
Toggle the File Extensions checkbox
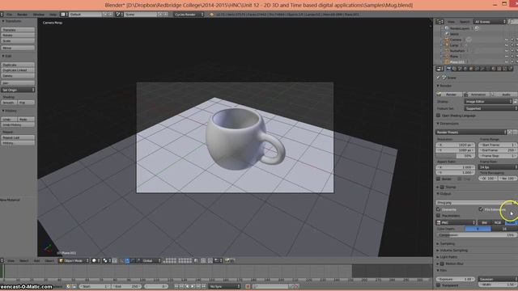click(x=481, y=209)
